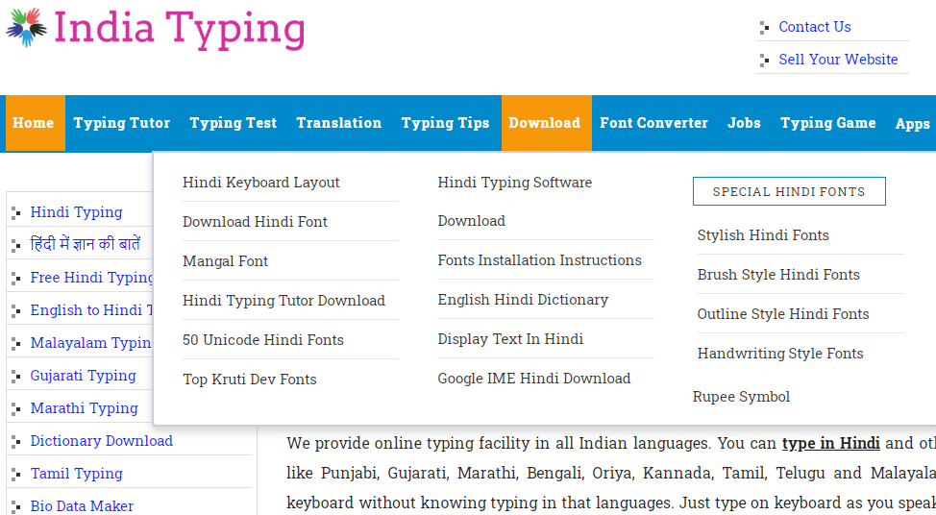Screen dimensions: 936x515
Task: Select English Hindi Dictionary entry
Action: pos(523,300)
